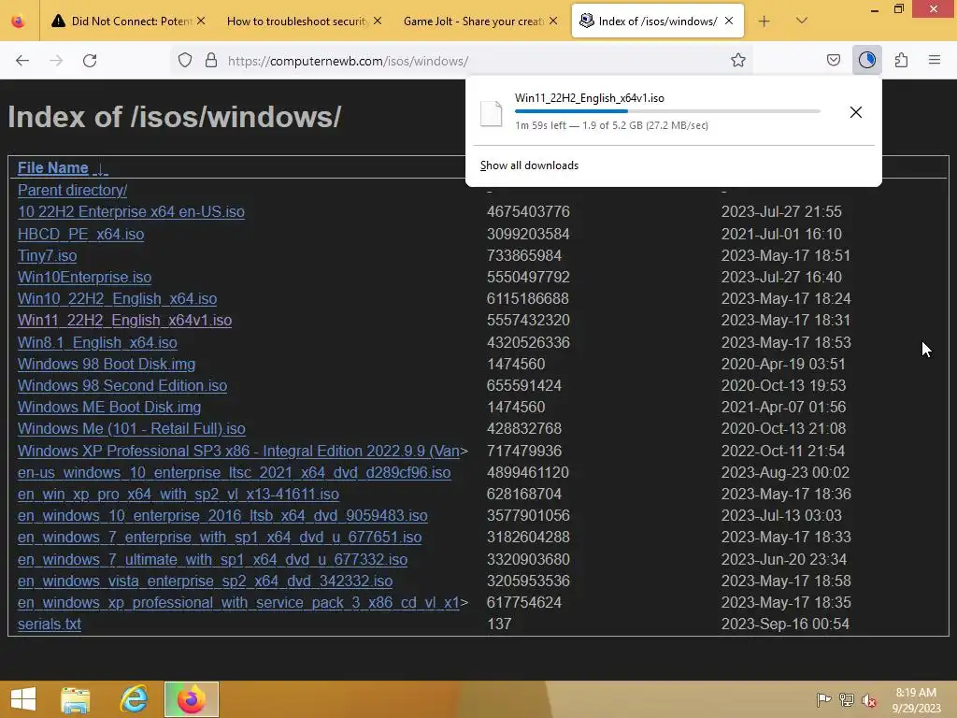Download 10 22H2 Enterprise x64 en-US.iso
The width and height of the screenshot is (957, 718).
click(131, 212)
